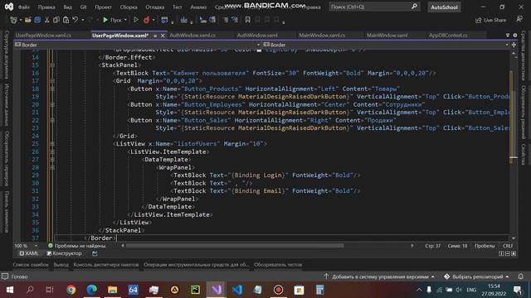
Task: Open the Список ошибок panel tab
Action: click(31, 265)
